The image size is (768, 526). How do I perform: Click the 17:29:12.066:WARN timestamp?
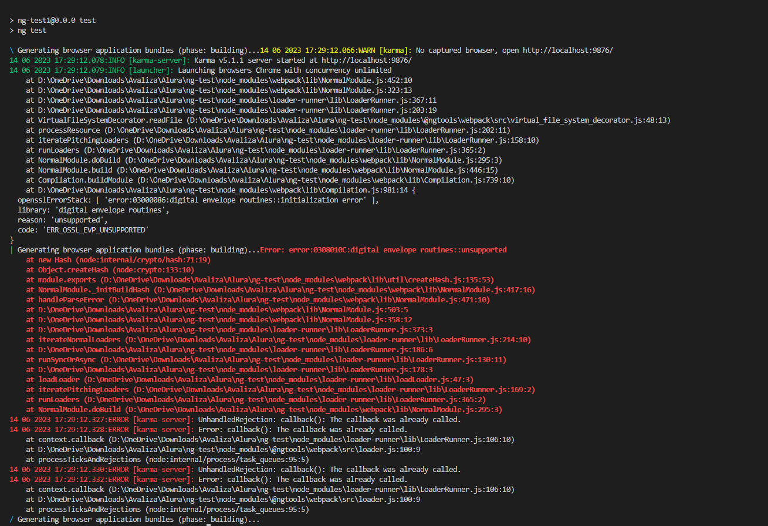coord(318,50)
